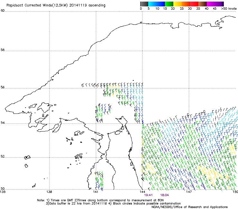The image size is (238, 209).
Task: Select the red 30-35 knots color band
Action: click(194, 4)
